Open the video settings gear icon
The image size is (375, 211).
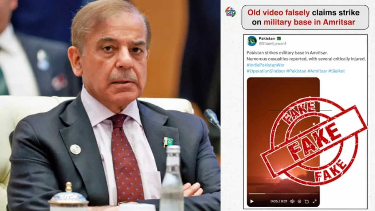coord(299,201)
